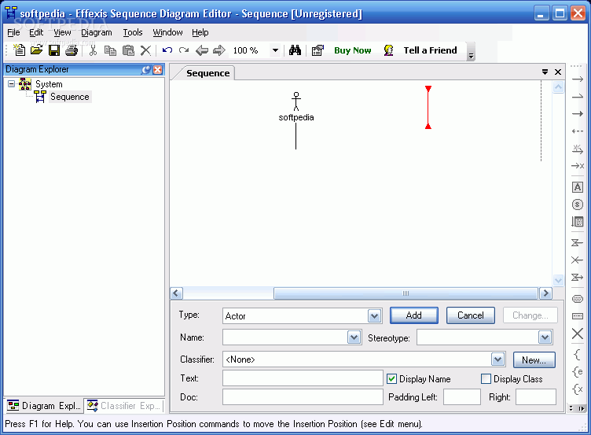Open the document tab list arrow
The width and height of the screenshot is (591, 435).
545,72
